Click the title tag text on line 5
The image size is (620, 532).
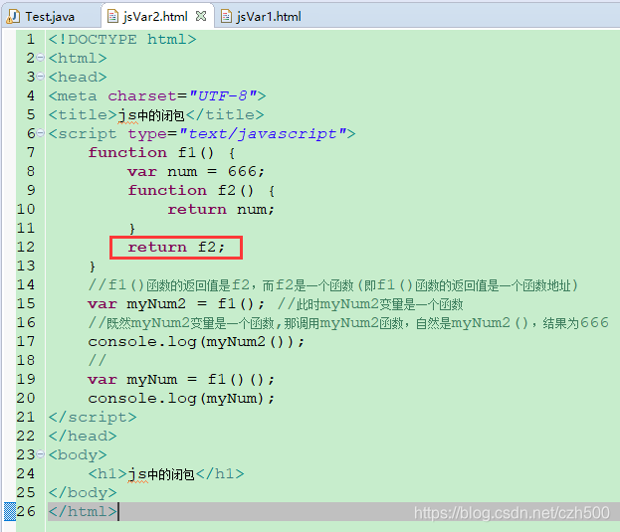tap(156, 115)
